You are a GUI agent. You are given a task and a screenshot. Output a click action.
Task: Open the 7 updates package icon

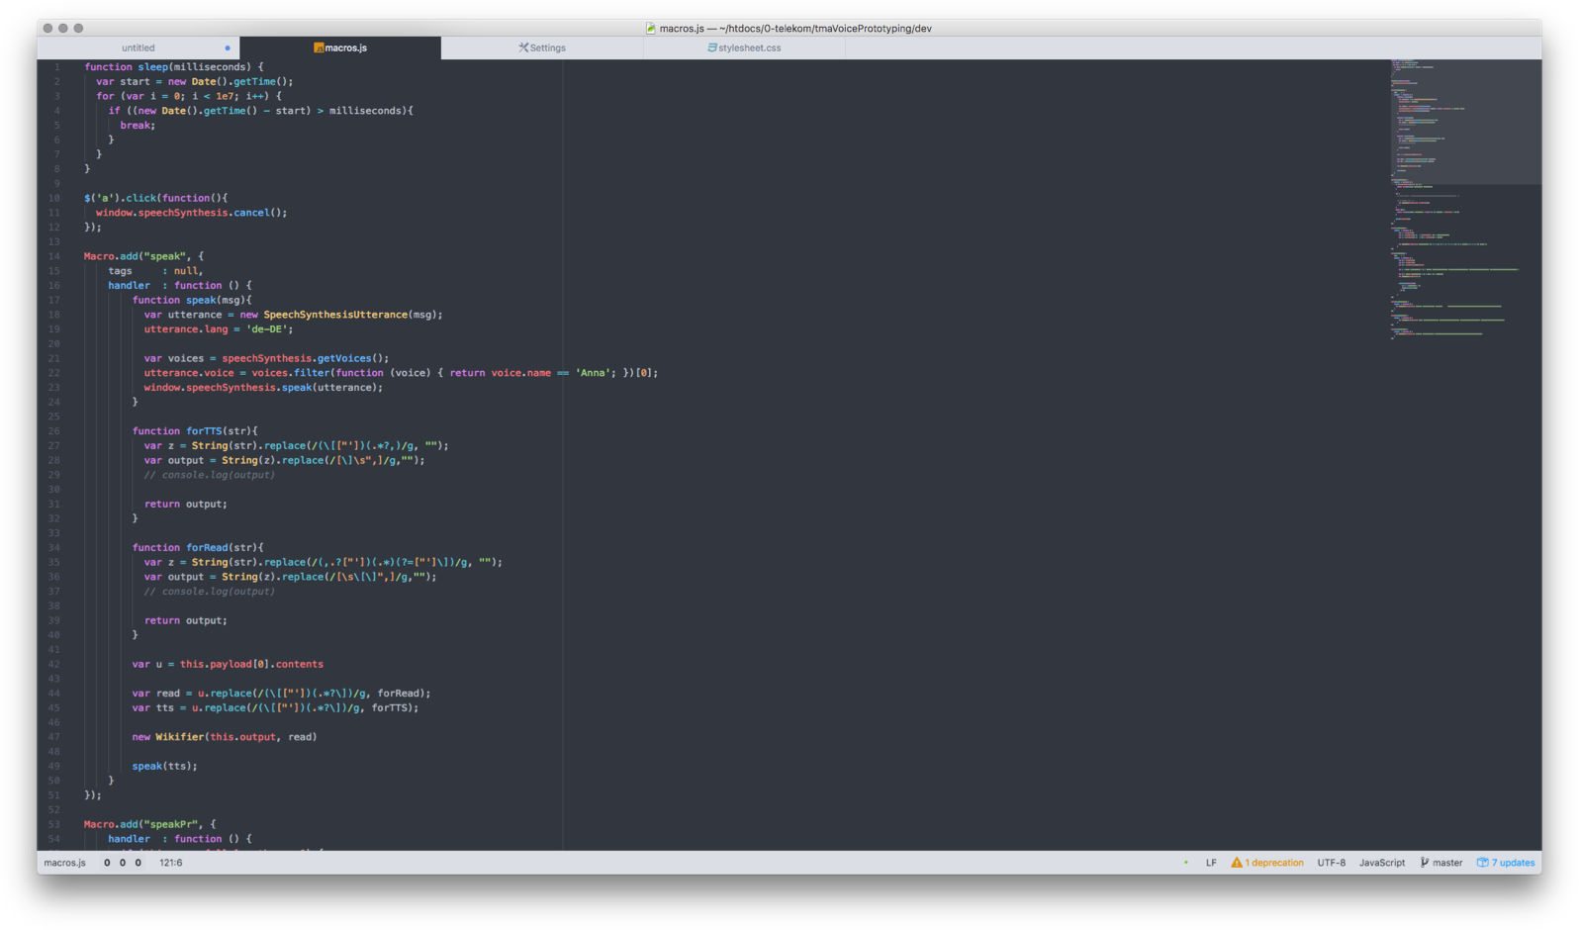coord(1482,863)
